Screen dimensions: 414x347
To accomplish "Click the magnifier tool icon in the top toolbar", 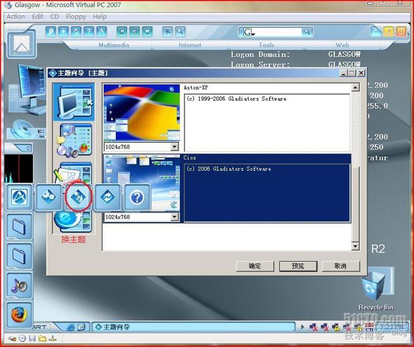I will (x=180, y=32).
